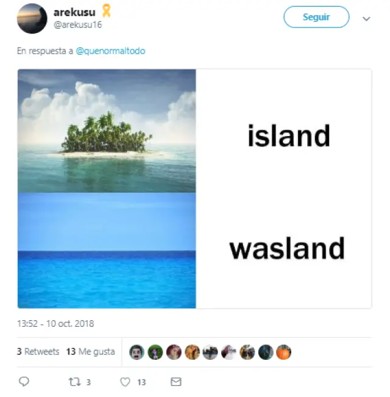Open the @quenormaltodo profile link

click(x=110, y=51)
